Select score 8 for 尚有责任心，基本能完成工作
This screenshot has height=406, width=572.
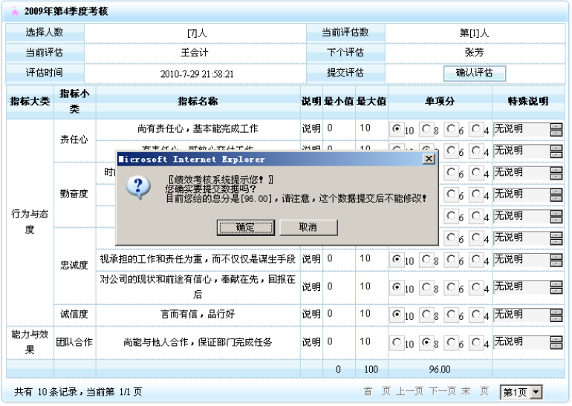point(426,128)
